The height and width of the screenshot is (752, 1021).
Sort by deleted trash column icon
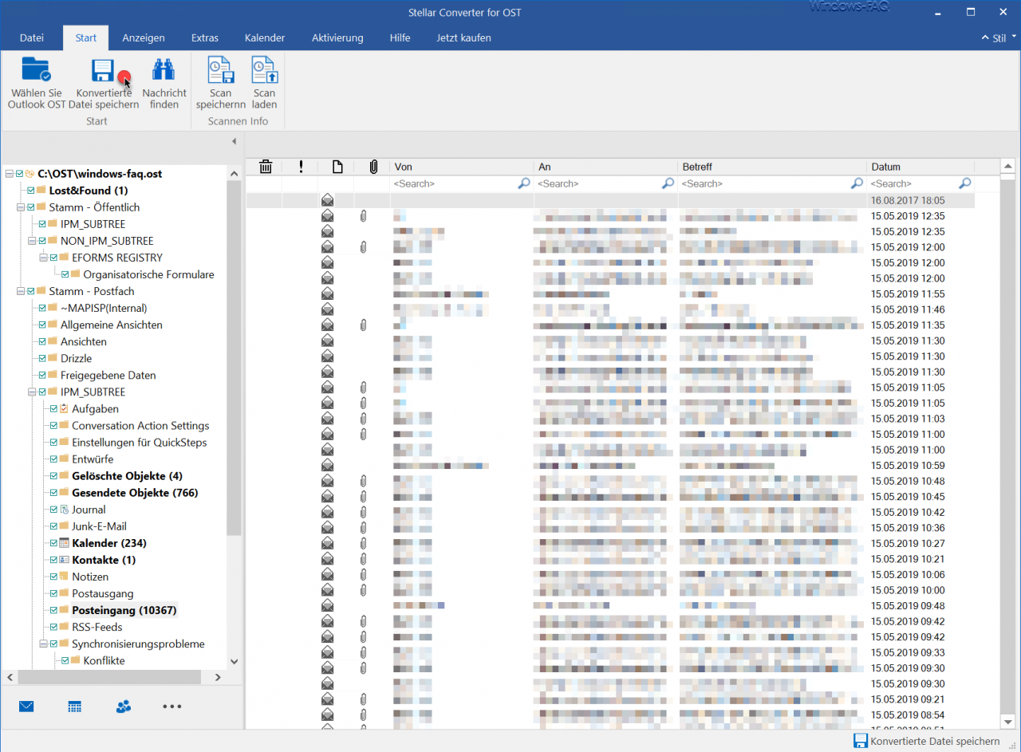tap(266, 167)
